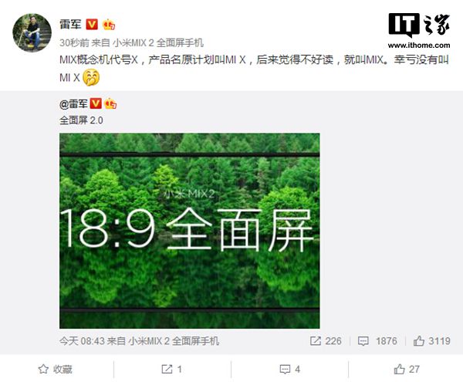Image resolution: width=463 pixels, height=382 pixels.
Task: Open the 4 comments on this post
Action: click(289, 369)
